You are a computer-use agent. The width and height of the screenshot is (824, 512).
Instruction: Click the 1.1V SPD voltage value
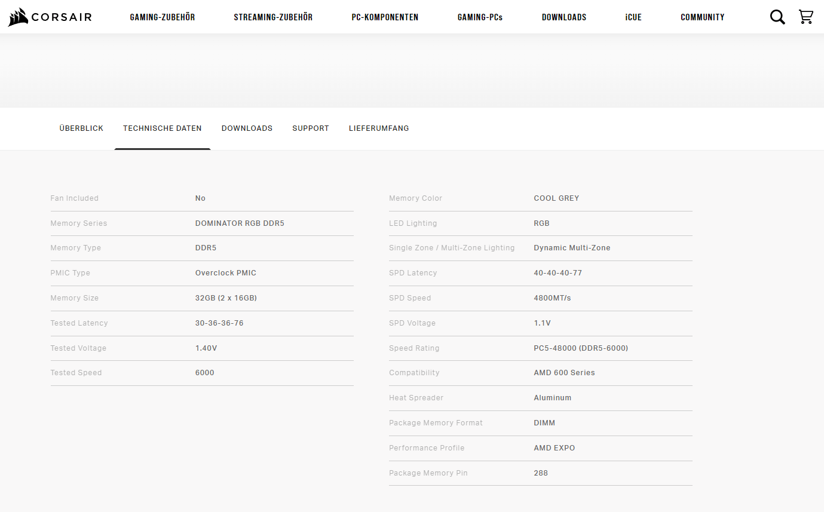[x=542, y=323]
